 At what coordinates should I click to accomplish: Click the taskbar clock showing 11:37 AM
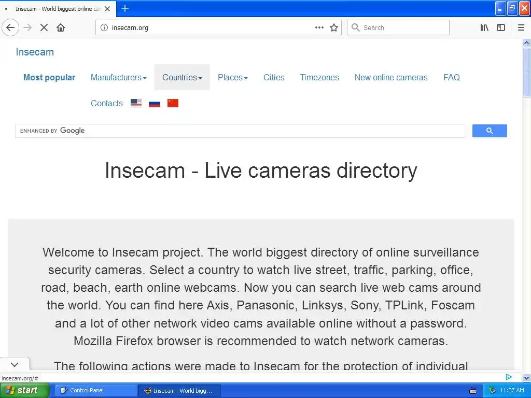tap(512, 390)
